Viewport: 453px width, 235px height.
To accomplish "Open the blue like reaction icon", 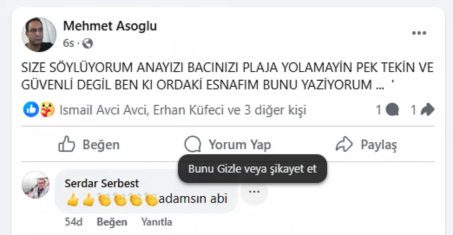I will click(x=30, y=110).
